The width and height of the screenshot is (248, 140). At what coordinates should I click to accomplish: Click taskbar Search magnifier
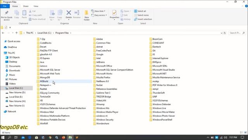9,137
